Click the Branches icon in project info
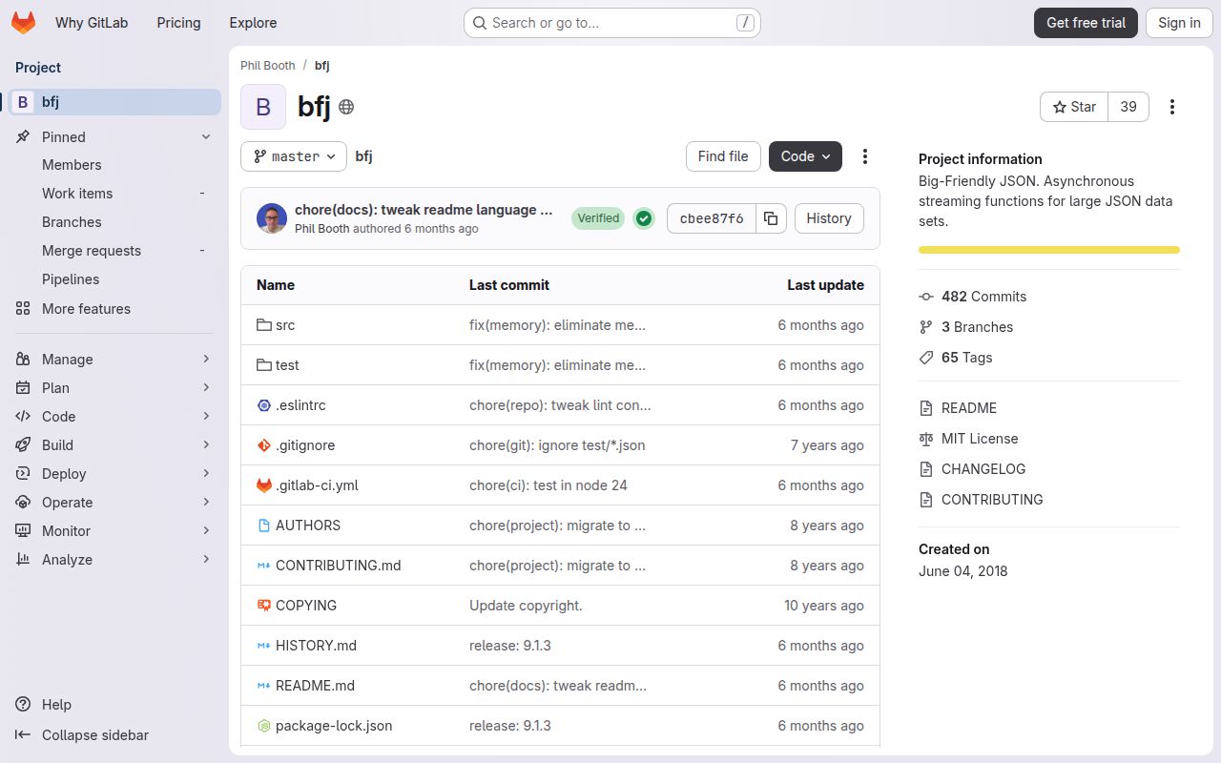This screenshot has width=1221, height=763. 926,327
